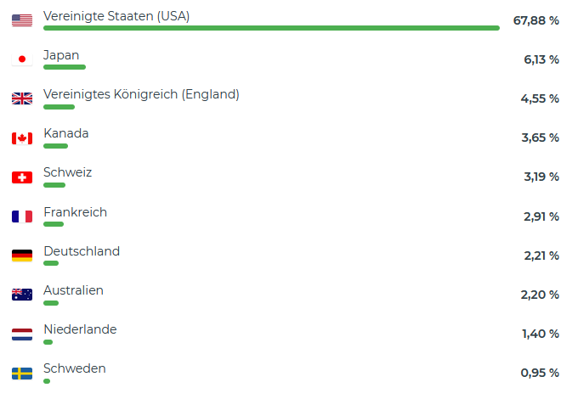Click the Canada flag icon
The image size is (572, 399).
22,138
